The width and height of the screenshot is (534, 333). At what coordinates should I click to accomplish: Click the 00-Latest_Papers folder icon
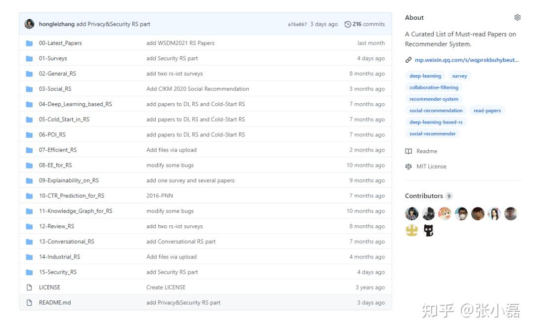point(29,43)
